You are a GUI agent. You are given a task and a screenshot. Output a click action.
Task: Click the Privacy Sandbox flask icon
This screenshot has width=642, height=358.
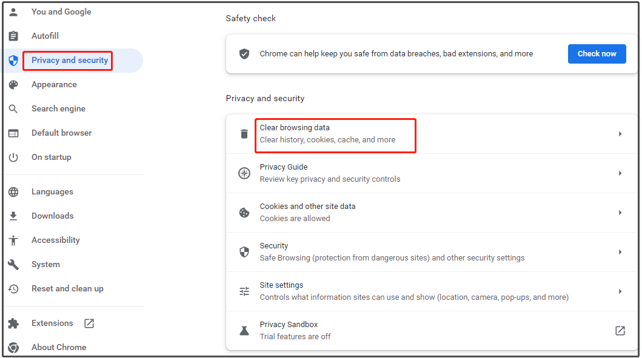[x=244, y=330]
